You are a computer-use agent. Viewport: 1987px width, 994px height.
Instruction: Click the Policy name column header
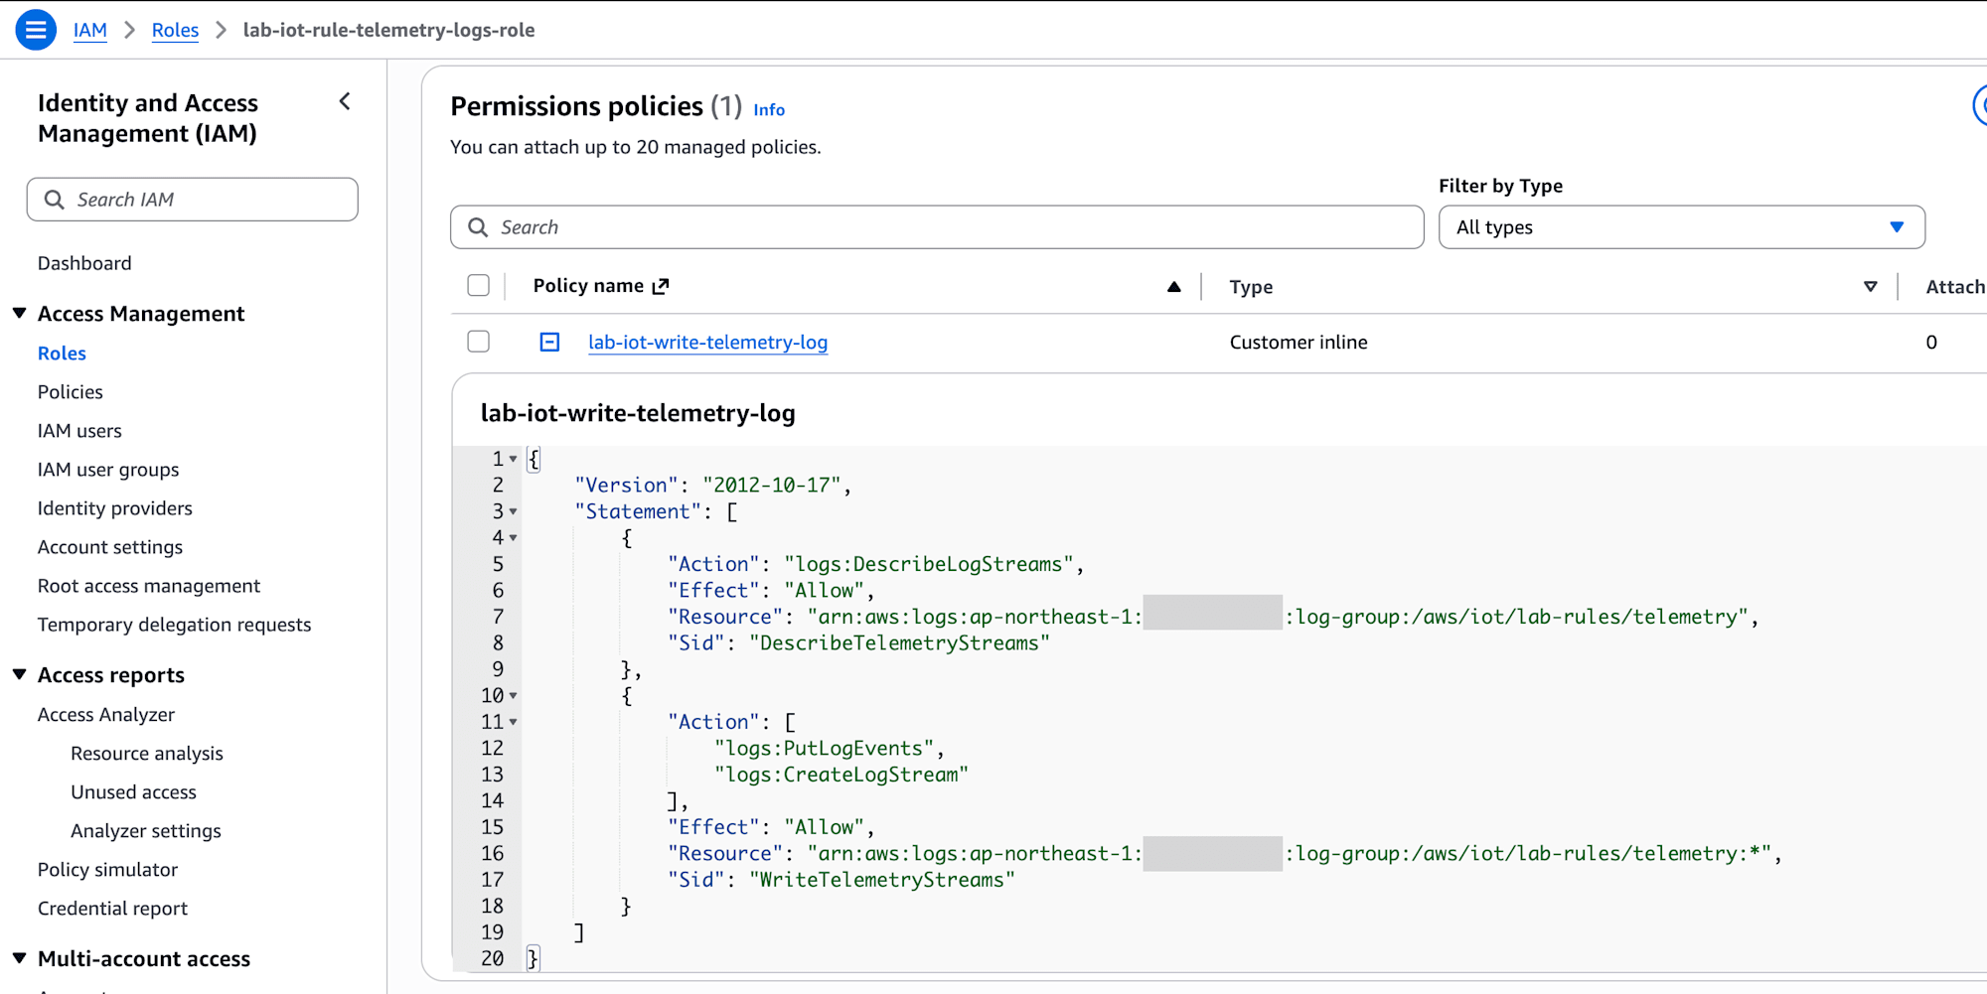588,286
